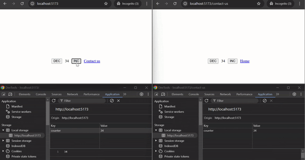Viewport: 305px width, 160px height.
Task: Switch to Console tab in right DevTools
Action: coord(194,94)
